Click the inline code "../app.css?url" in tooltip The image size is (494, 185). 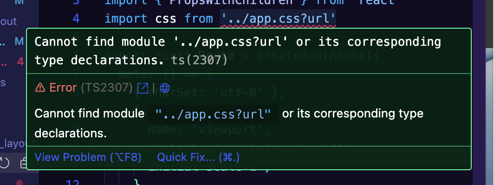tap(213, 114)
